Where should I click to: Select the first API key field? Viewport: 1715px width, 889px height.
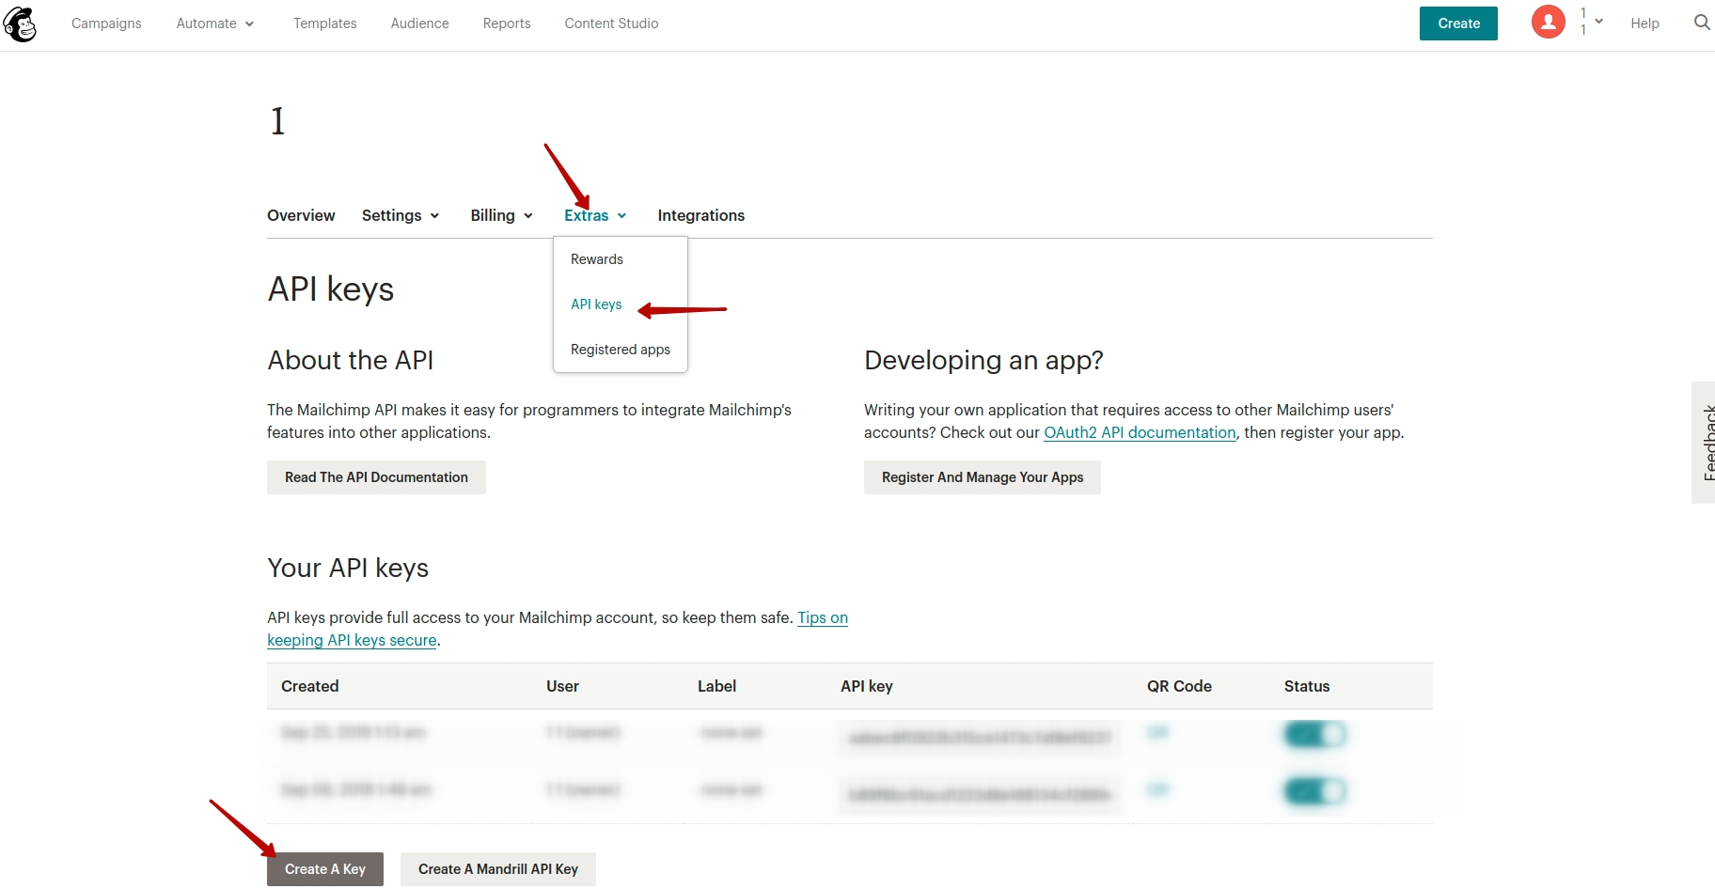click(x=980, y=738)
